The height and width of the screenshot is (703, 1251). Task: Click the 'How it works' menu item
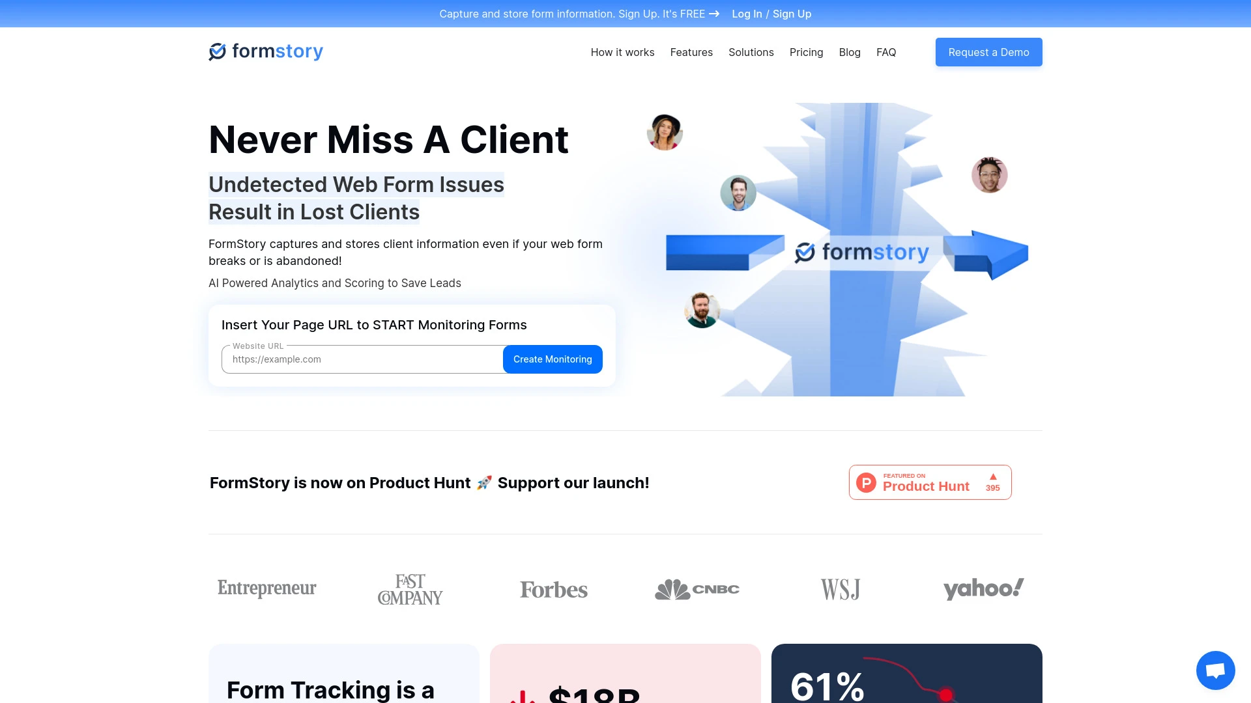pos(622,52)
